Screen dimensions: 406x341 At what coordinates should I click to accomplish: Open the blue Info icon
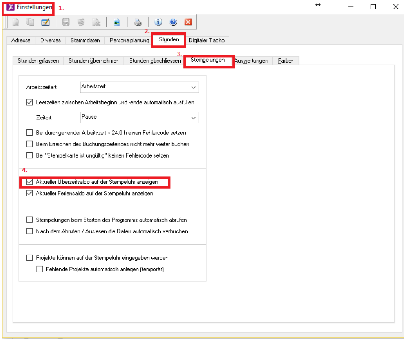[158, 22]
